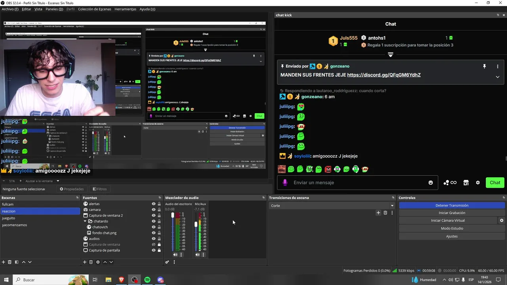Open advanced audio properties gears icon
507x285 pixels.
point(167,262)
